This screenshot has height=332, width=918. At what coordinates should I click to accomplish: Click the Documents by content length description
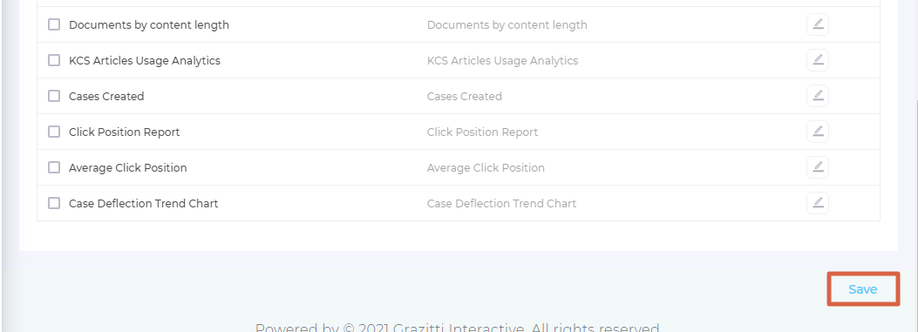507,24
